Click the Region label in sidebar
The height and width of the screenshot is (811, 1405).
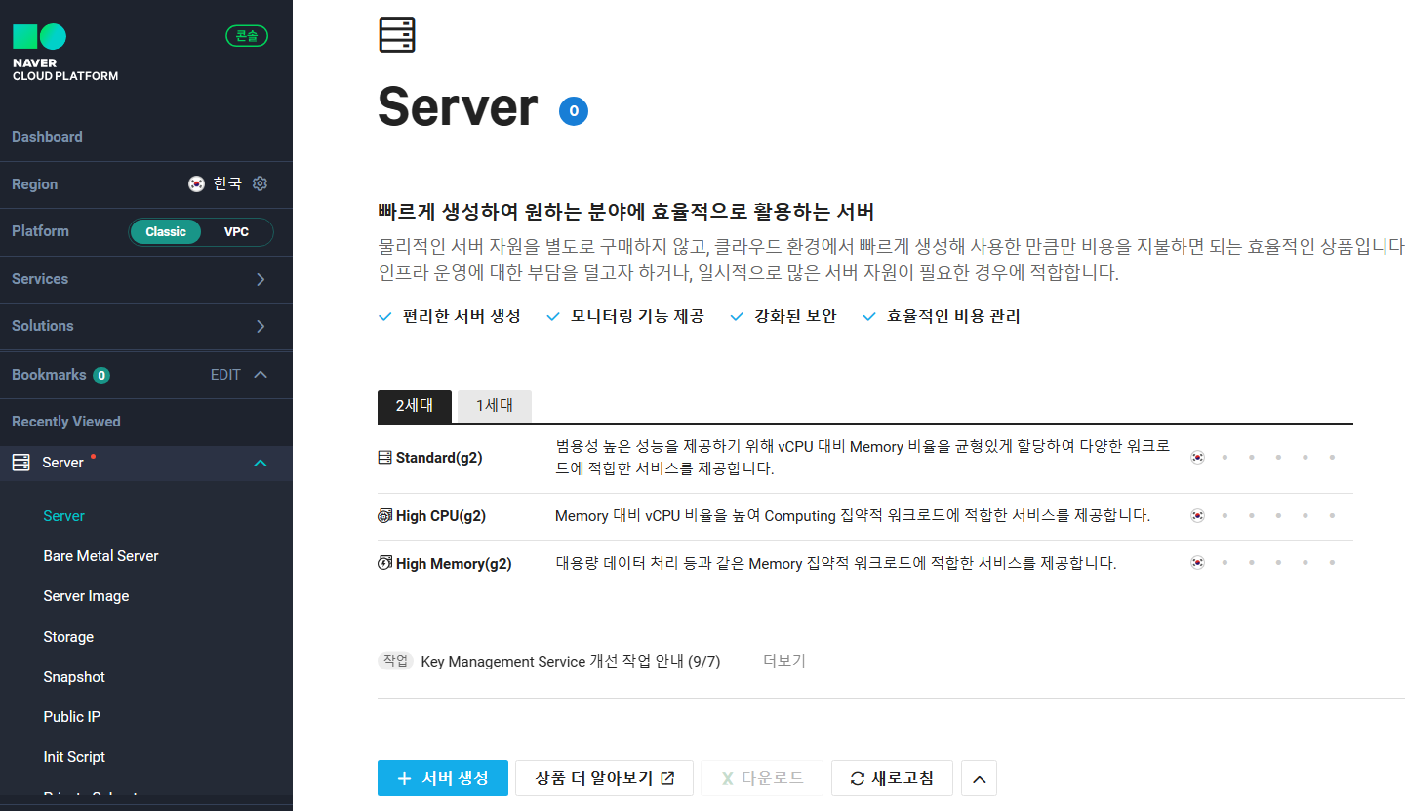pos(34,184)
